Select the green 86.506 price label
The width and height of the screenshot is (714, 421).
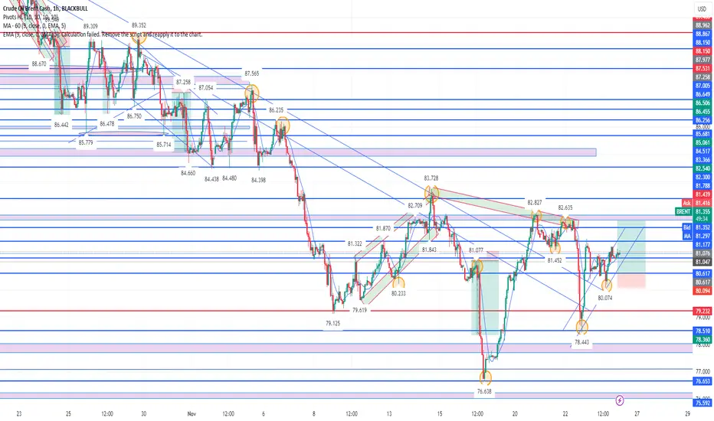pyautogui.click(x=703, y=103)
